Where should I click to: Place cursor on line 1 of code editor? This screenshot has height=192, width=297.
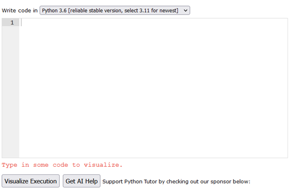pos(153,23)
